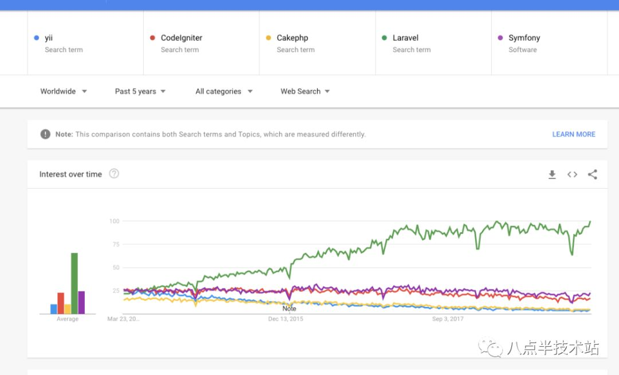Select the CodeIgniter search term card
The image size is (619, 375).
pyautogui.click(x=201, y=43)
